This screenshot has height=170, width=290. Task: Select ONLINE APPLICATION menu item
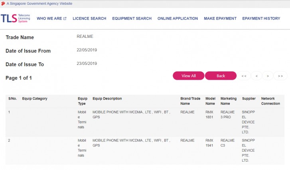point(178,18)
